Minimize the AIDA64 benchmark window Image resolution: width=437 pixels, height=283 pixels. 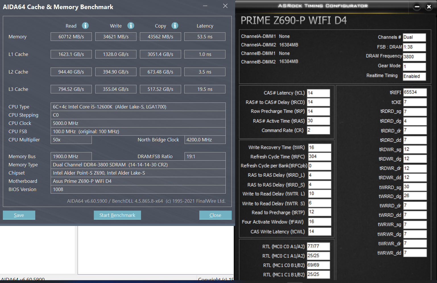click(205, 6)
